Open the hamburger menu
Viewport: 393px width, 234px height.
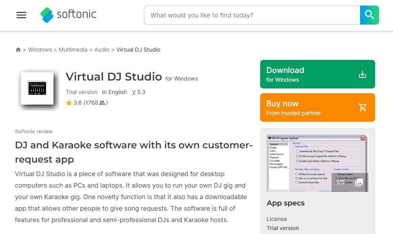(21, 15)
